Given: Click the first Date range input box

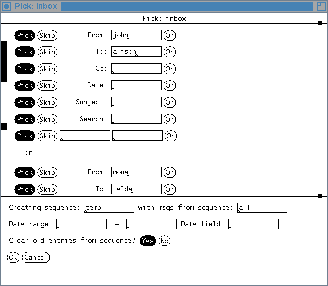Looking at the screenshot, I should click(x=82, y=224).
